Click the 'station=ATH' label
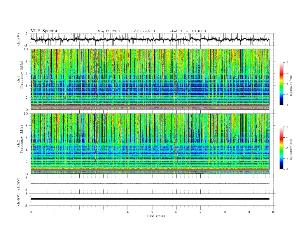This screenshot has height=238, width=308. (x=144, y=31)
